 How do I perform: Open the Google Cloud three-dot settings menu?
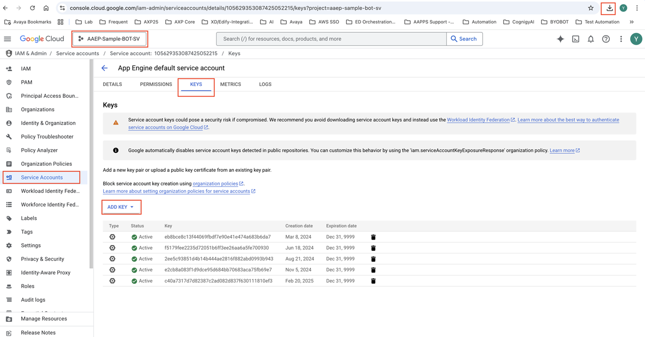(621, 39)
